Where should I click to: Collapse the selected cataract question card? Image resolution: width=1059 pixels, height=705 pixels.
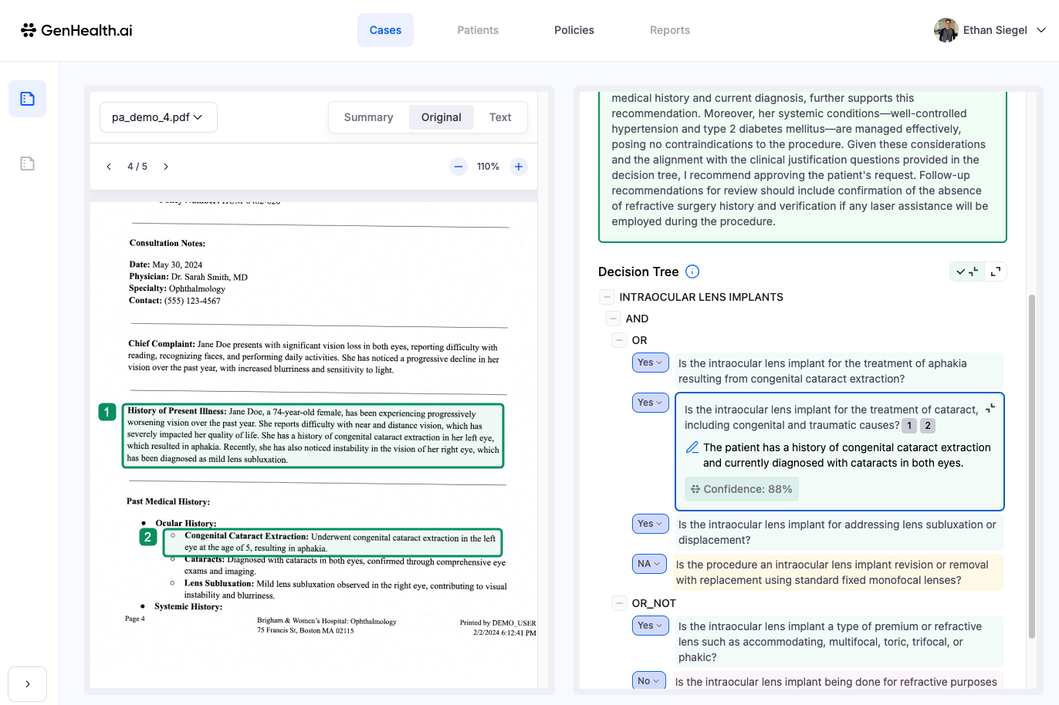(x=990, y=408)
